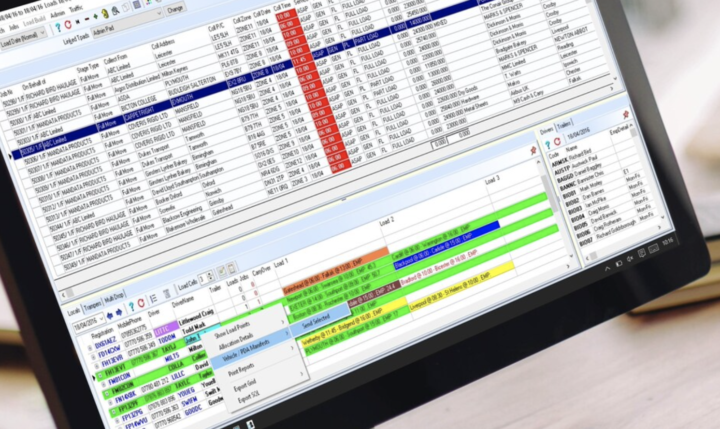Viewport: 720px width, 429px height.
Task: Open the 18/04/2016 date dropdown in Locals
Action: [101, 319]
